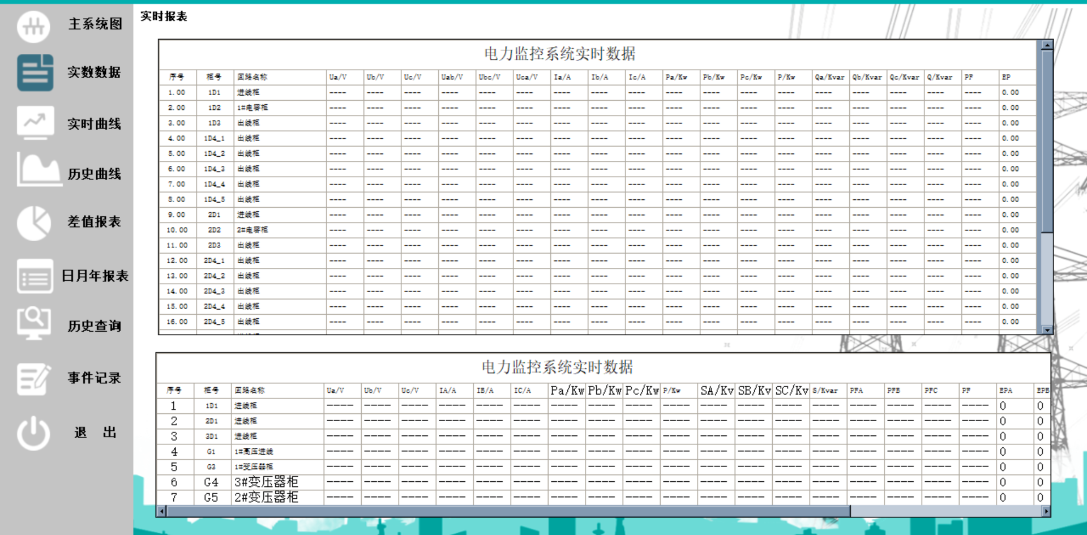Click the scrollbar up arrow on top table

tap(1046, 44)
